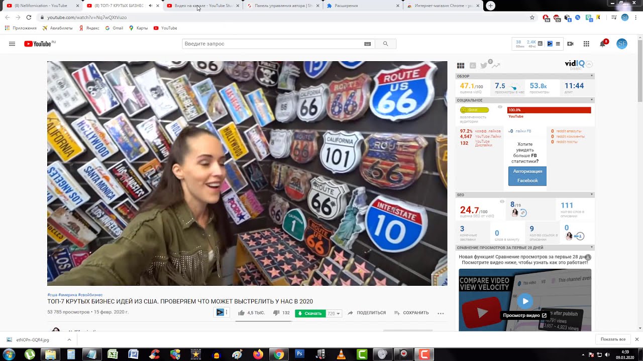Collapse the ОБЗОР section arrow
The height and width of the screenshot is (361, 643).
pos(592,76)
